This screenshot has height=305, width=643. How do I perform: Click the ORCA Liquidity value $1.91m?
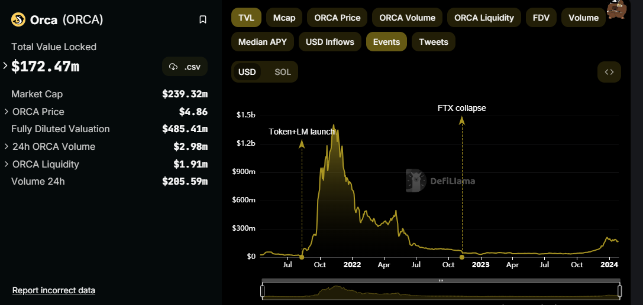click(190, 165)
